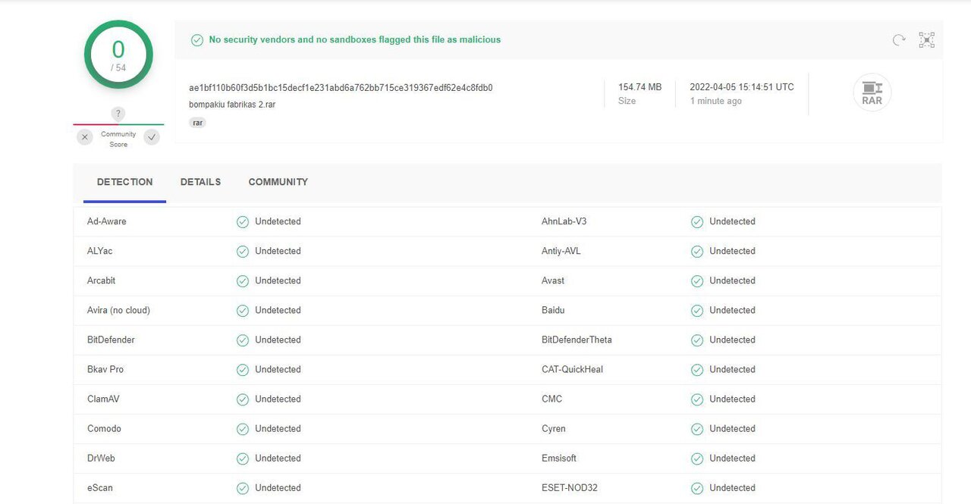Click the Avira undetected check icon
This screenshot has width=971, height=504.
click(x=243, y=311)
